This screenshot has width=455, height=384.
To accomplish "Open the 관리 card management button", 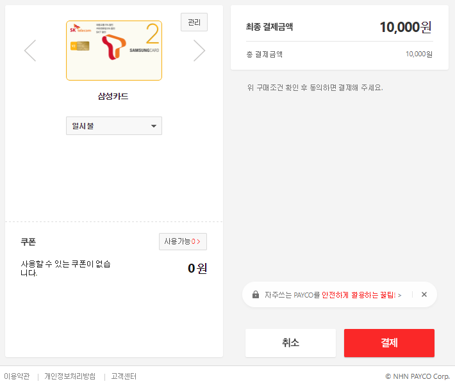I will [x=194, y=22].
